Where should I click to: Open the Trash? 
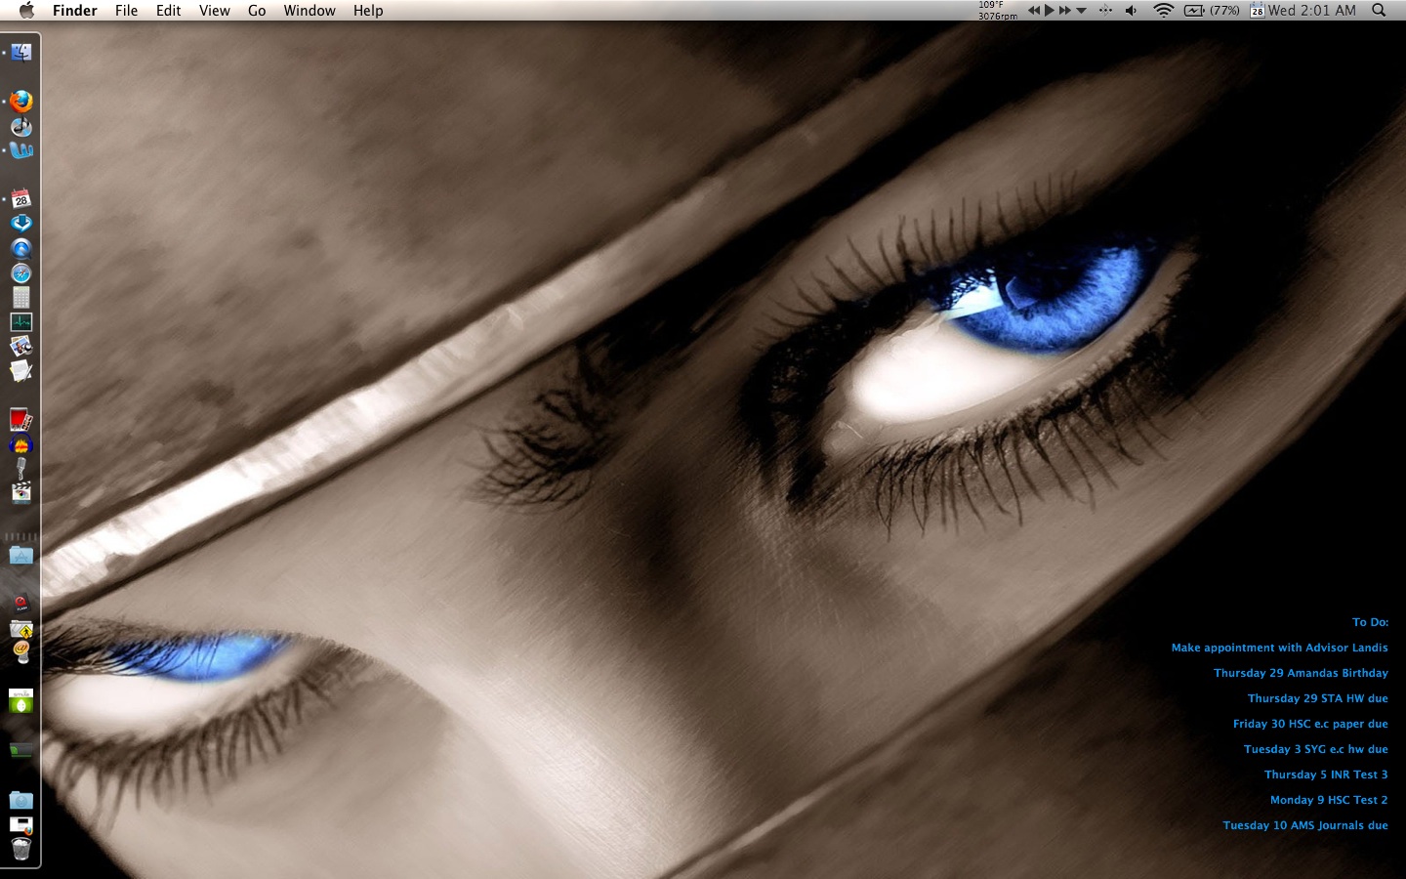(x=21, y=849)
